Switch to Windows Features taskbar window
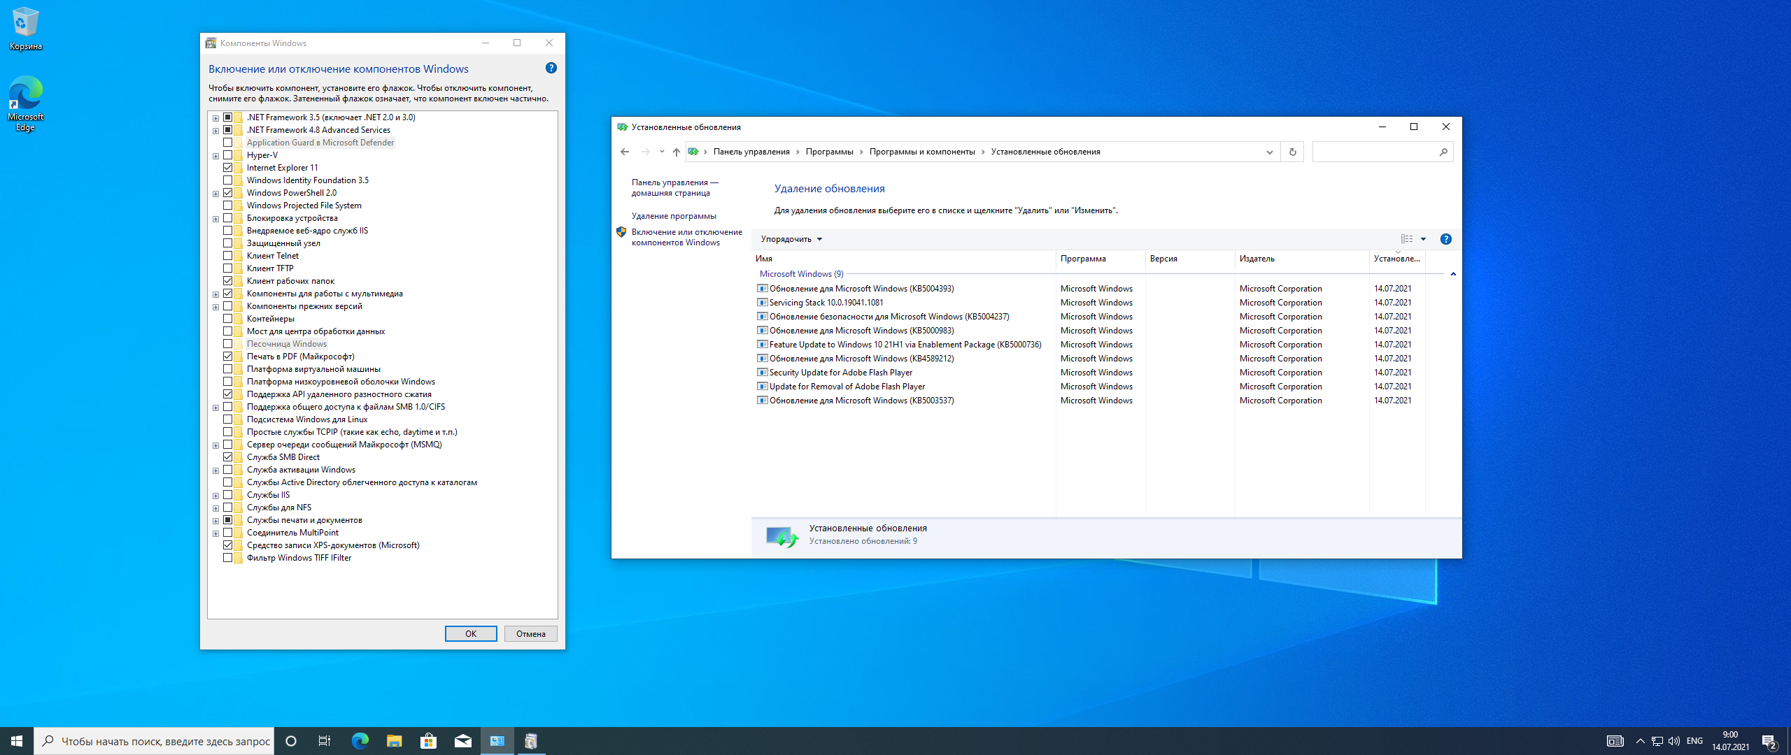The image size is (1791, 755). click(531, 741)
